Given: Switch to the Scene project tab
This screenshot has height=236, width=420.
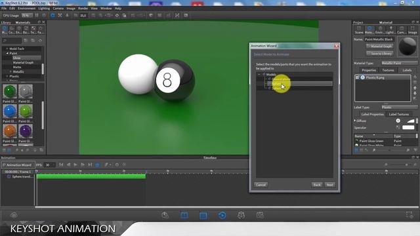Looking at the screenshot, I should (359, 30).
